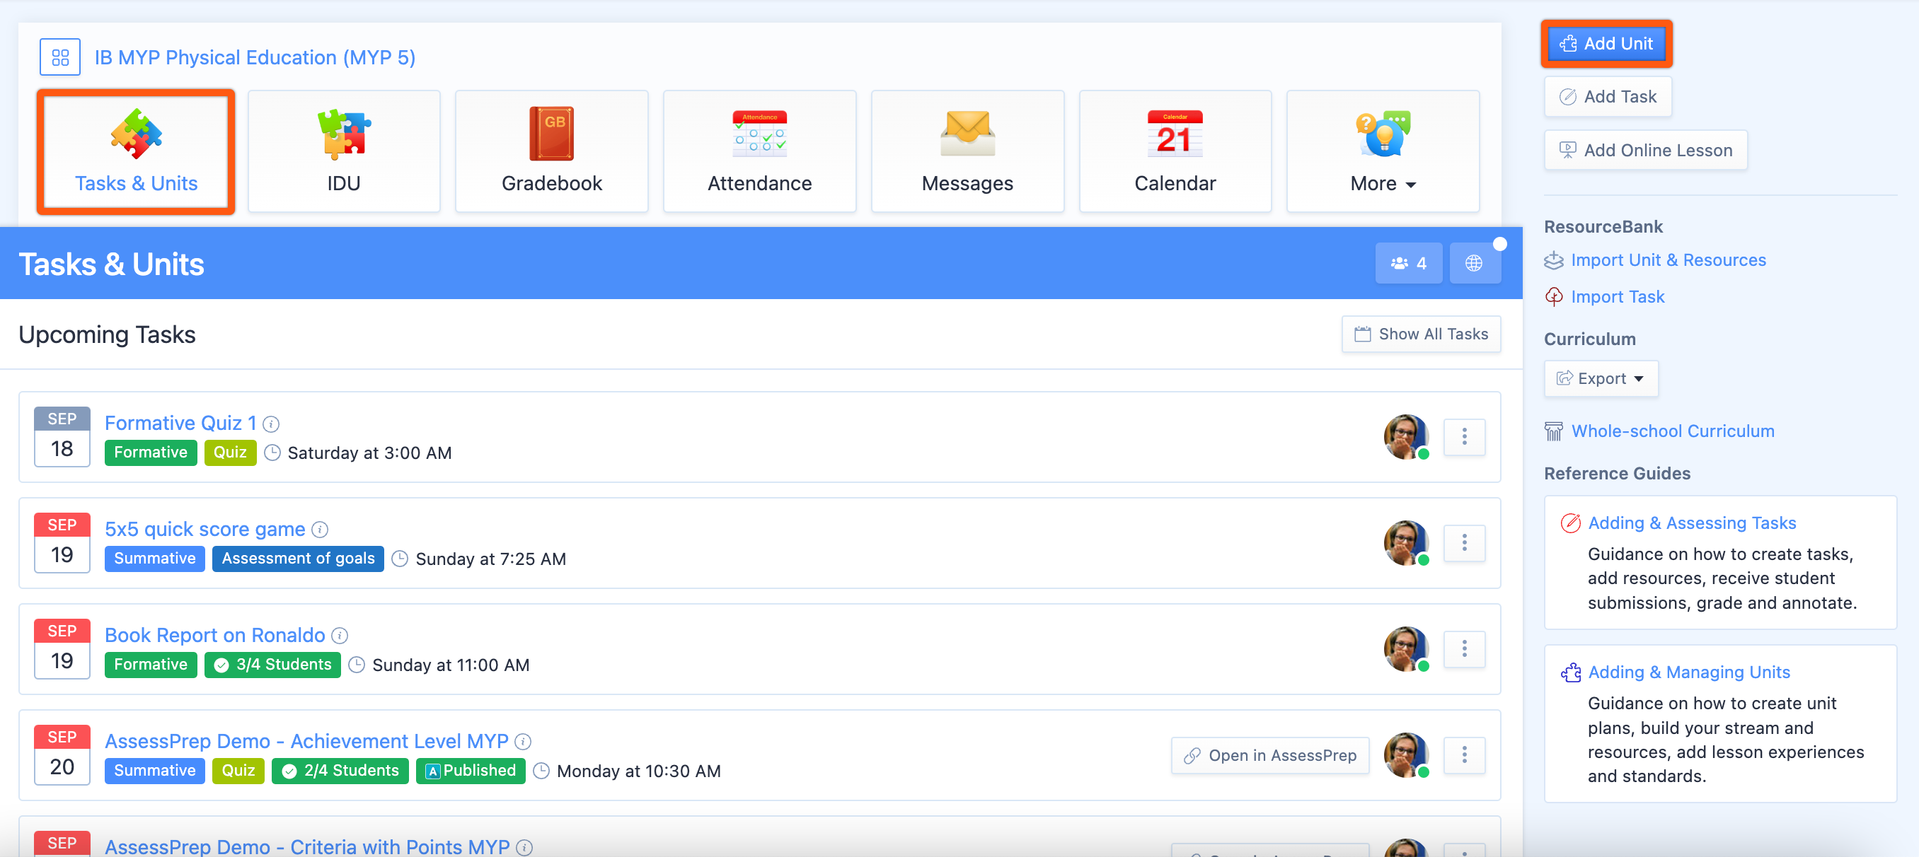Open actions menu for AssessPrep Achievement Level task
Viewport: 1919px width, 857px height.
pos(1464,755)
